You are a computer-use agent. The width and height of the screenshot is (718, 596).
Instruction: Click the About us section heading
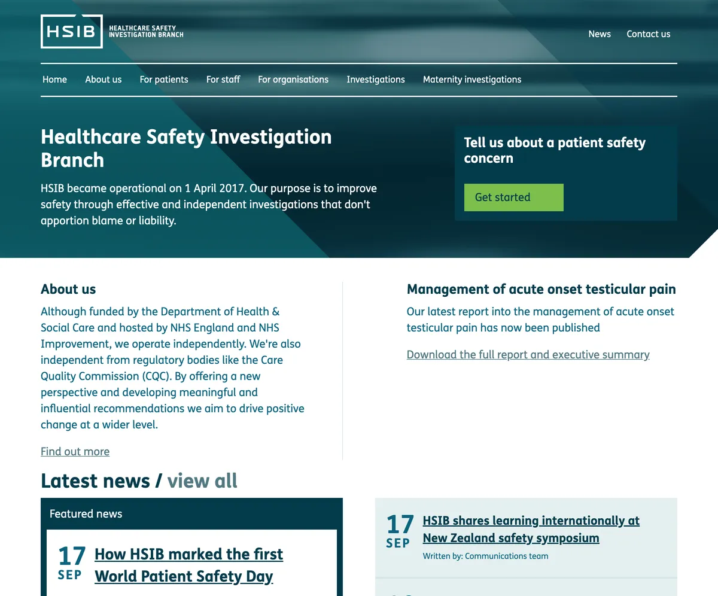point(68,290)
